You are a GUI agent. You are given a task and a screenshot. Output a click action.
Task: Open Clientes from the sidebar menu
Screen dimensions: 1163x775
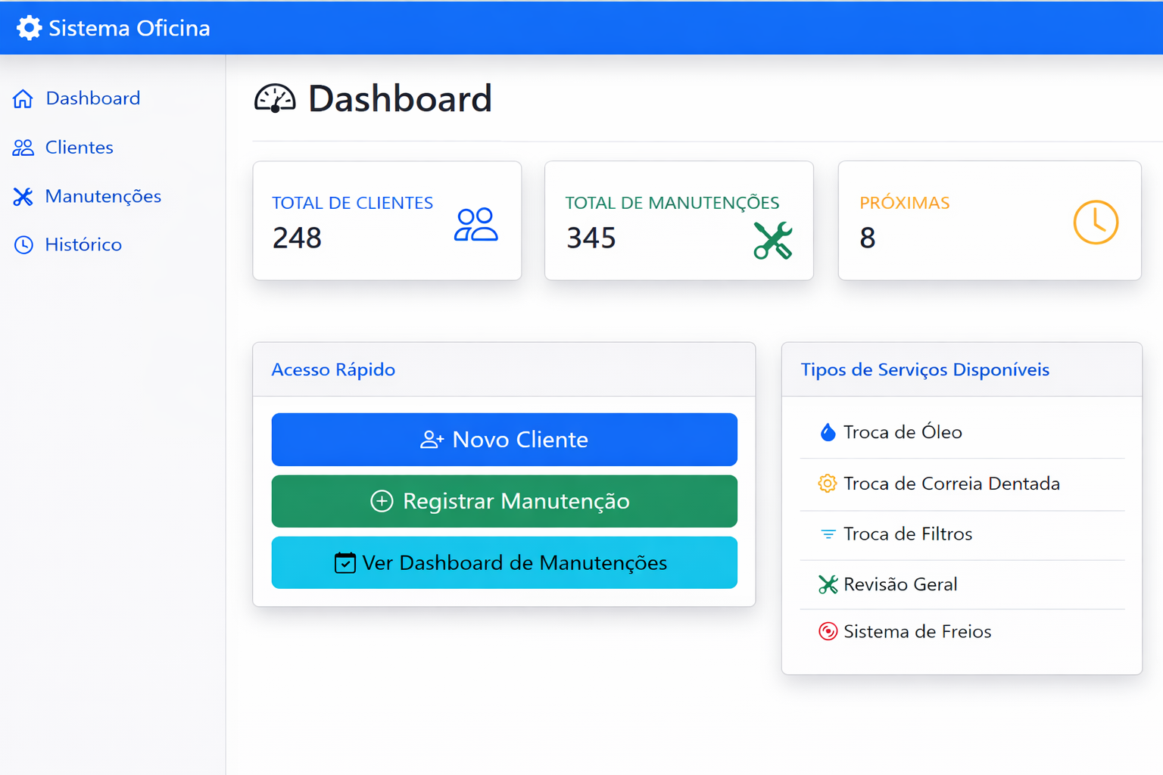coord(79,148)
